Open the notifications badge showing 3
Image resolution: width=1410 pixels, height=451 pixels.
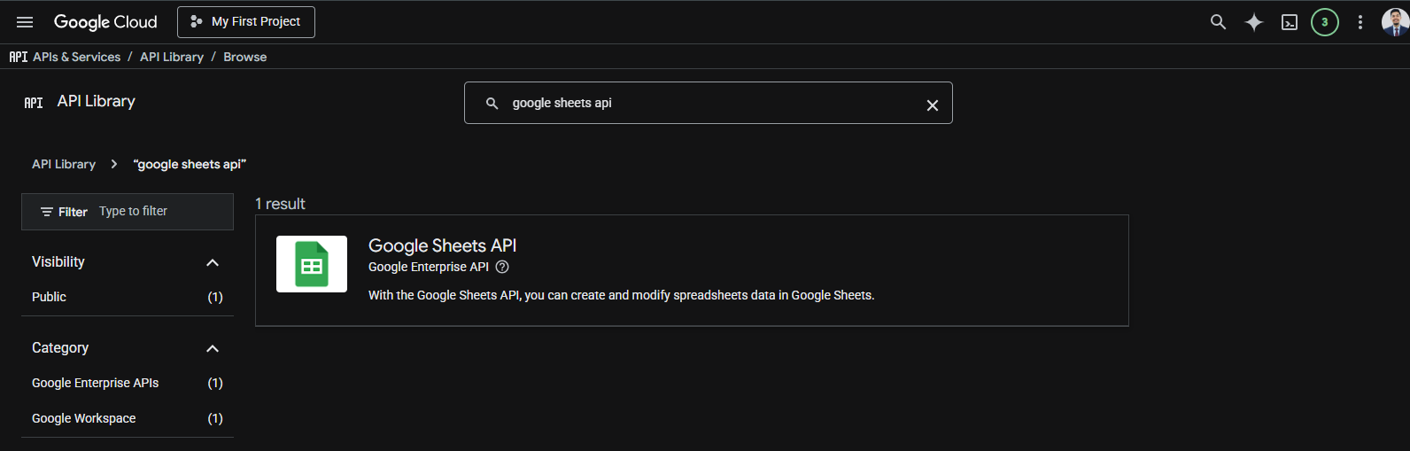pos(1324,22)
